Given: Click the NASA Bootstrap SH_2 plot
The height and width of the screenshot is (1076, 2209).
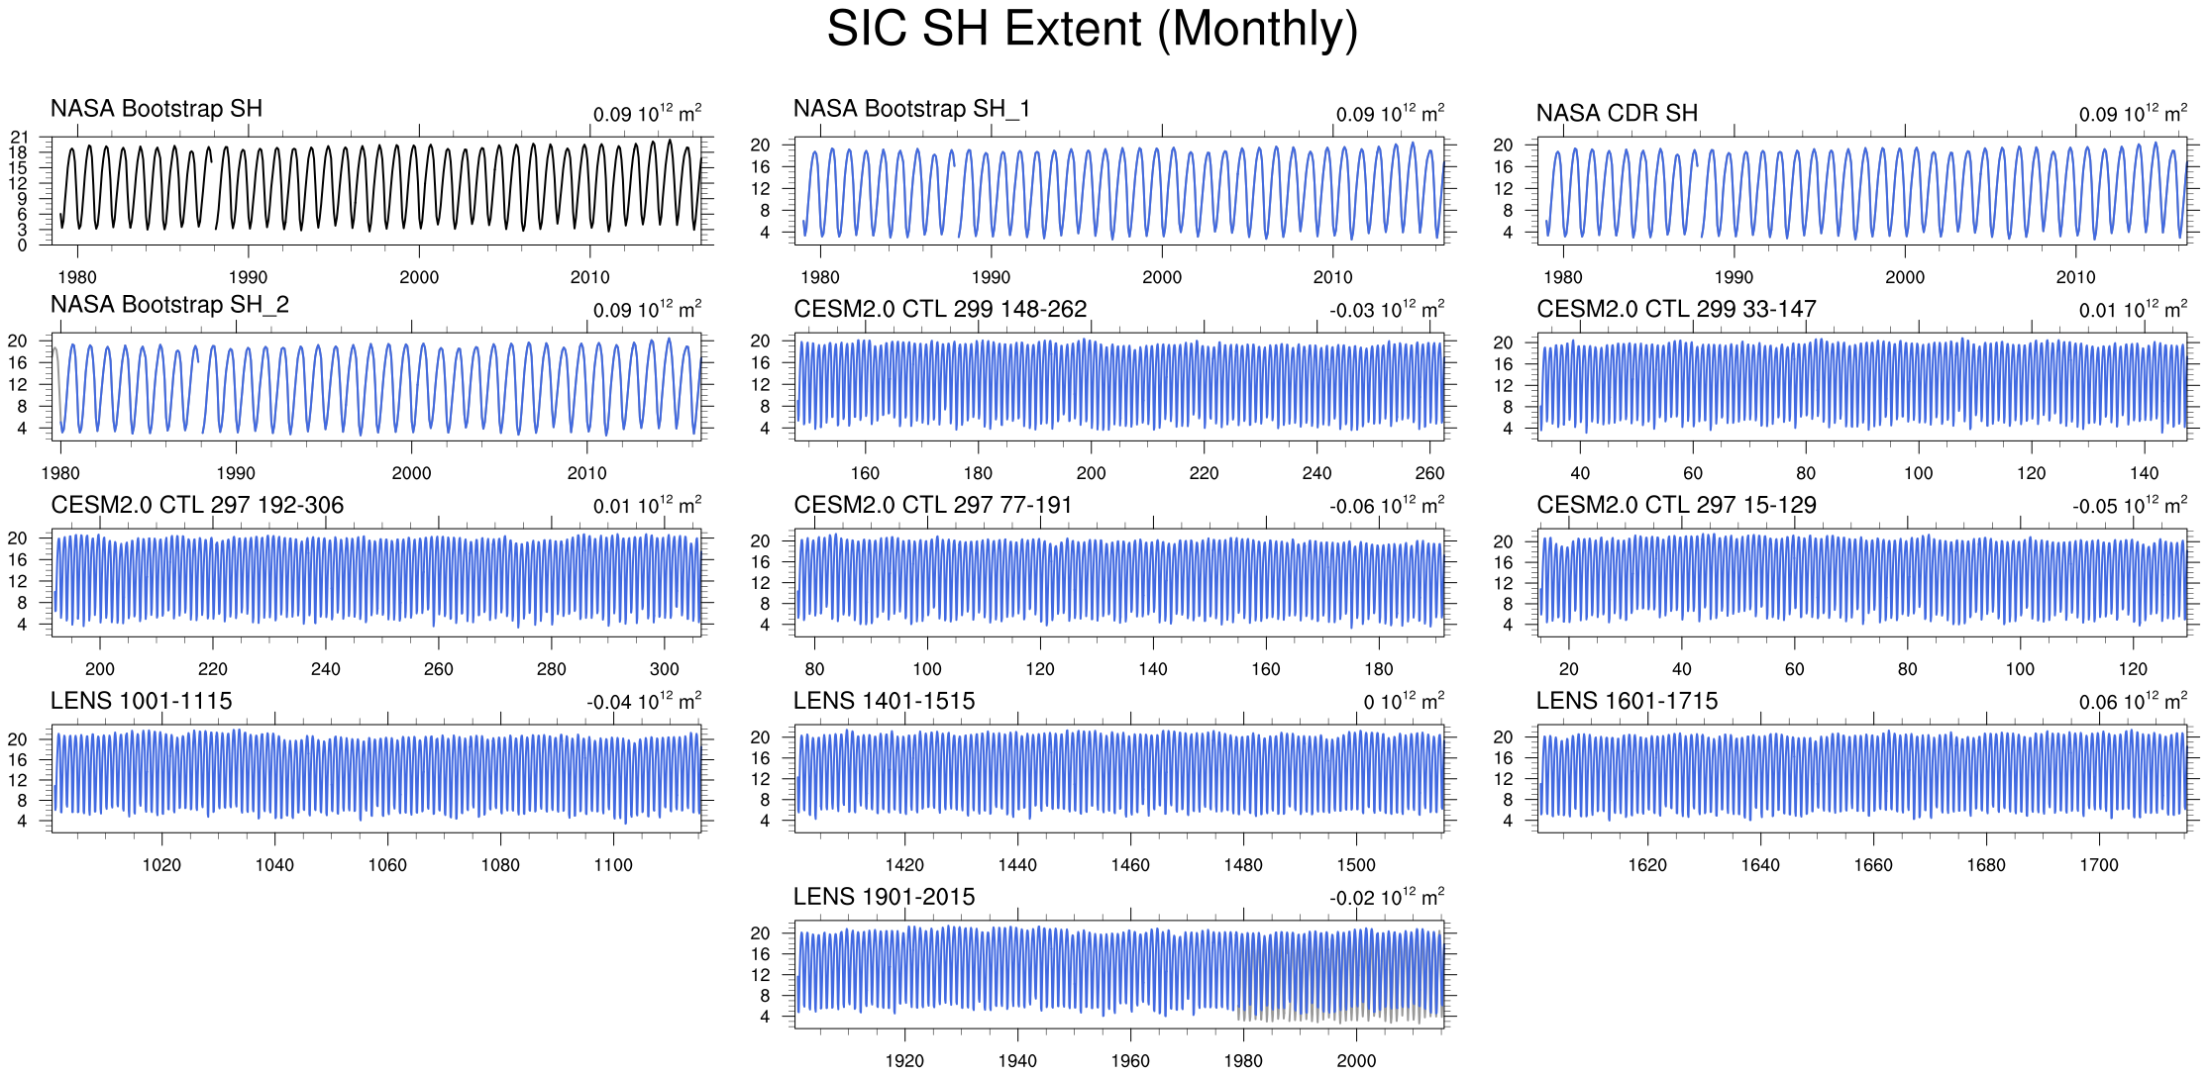Looking at the screenshot, I should pyautogui.click(x=376, y=387).
